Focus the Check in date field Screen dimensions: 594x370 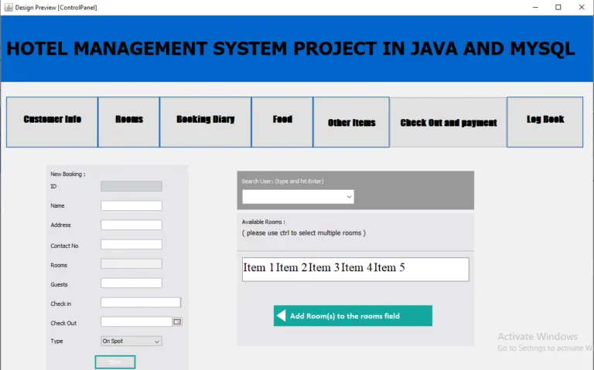(x=140, y=303)
